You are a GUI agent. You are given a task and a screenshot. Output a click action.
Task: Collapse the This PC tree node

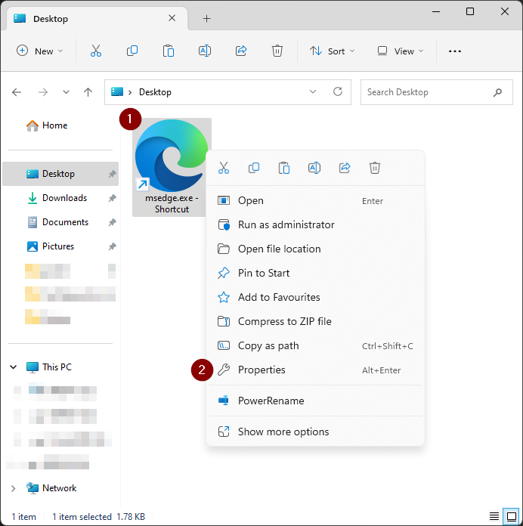[x=14, y=367]
